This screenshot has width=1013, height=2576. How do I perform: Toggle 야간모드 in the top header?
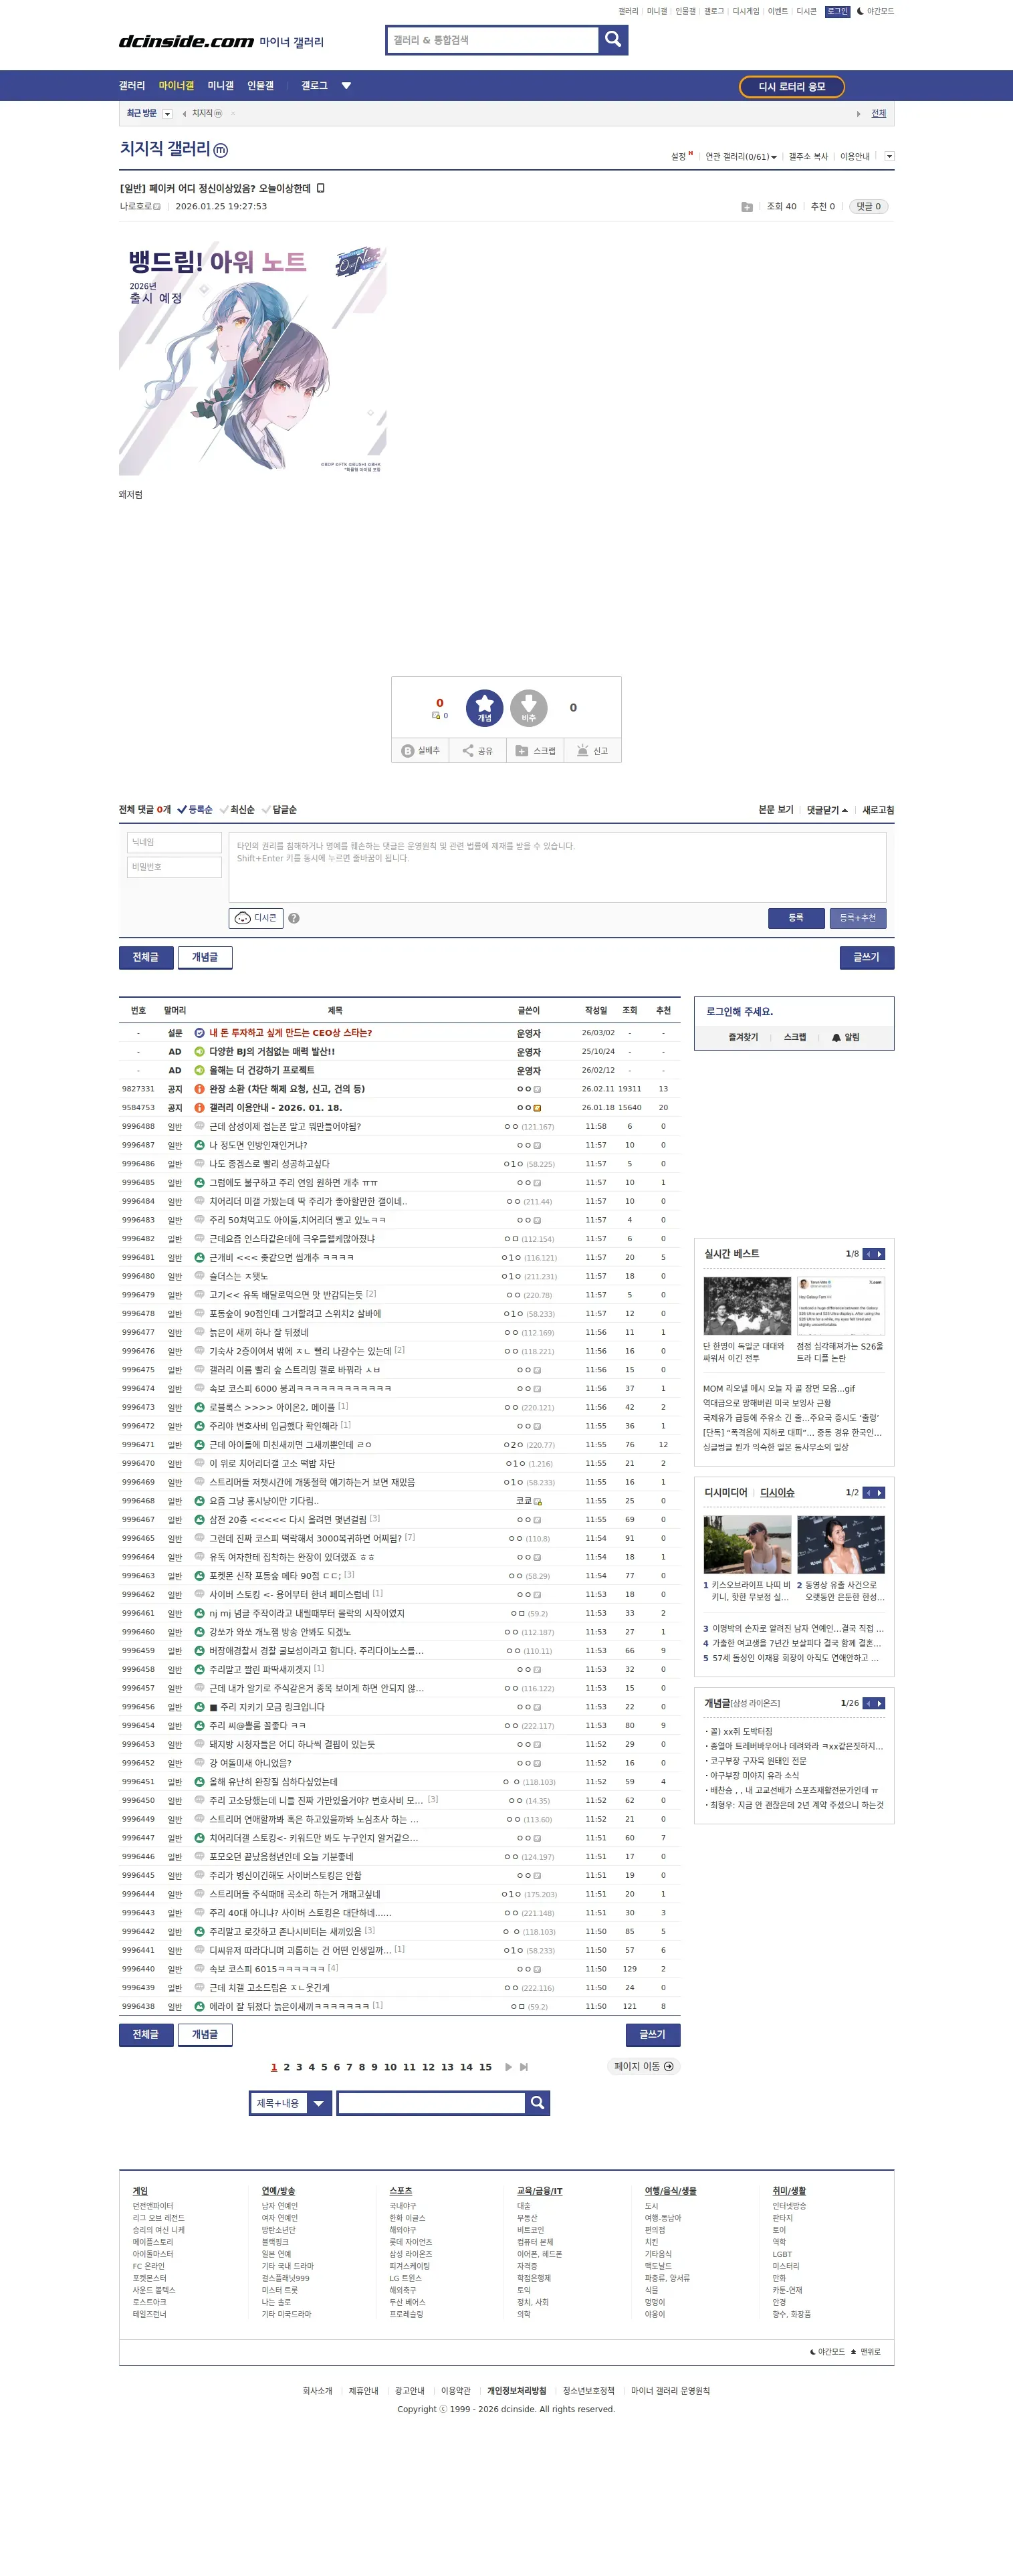tap(876, 11)
